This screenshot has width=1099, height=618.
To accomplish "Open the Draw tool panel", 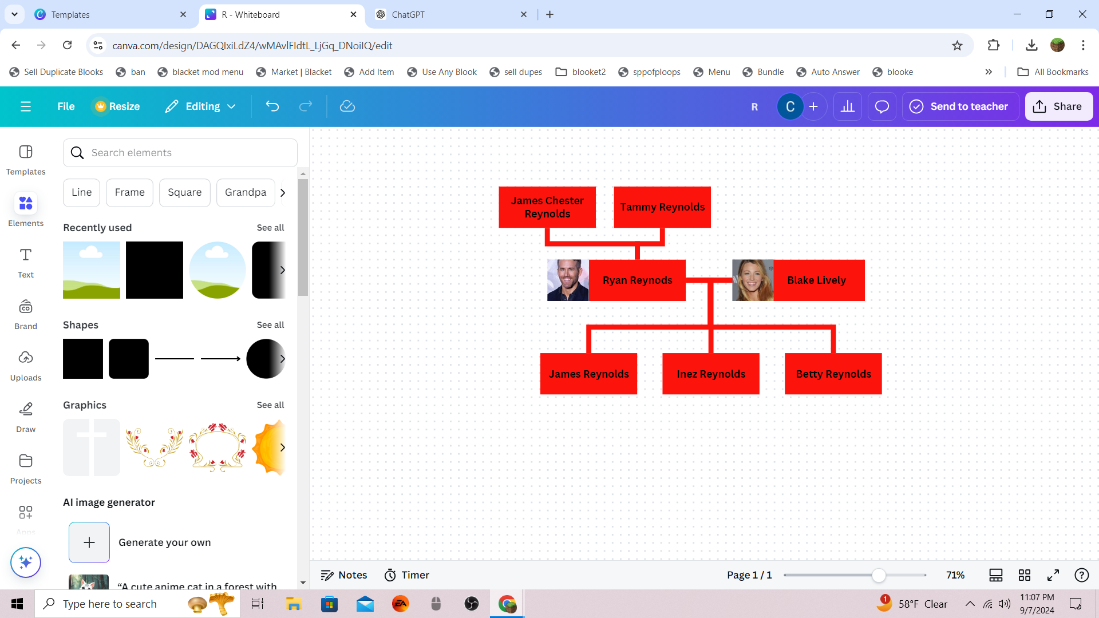I will point(26,417).
